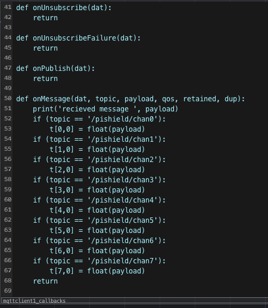Click the return under onPublish

point(45,79)
